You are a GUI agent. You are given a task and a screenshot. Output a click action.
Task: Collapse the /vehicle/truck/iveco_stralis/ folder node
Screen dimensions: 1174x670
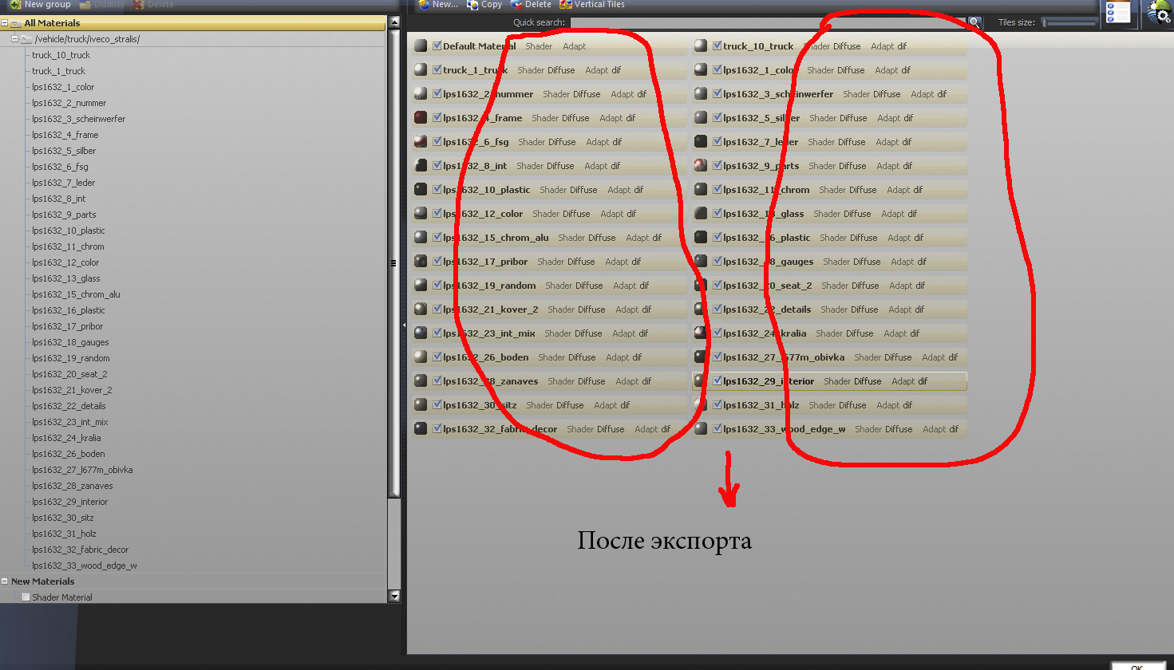14,39
